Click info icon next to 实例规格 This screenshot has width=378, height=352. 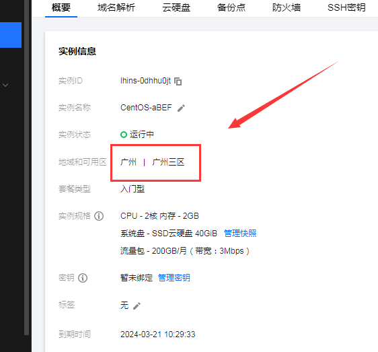pyautogui.click(x=99, y=216)
